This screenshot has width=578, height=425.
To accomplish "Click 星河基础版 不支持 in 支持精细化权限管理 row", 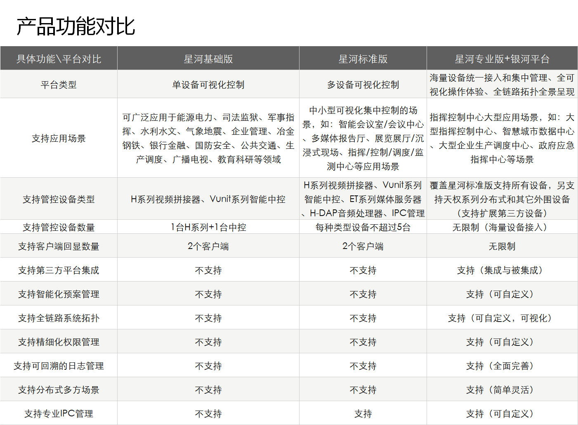I will pyautogui.click(x=208, y=342).
